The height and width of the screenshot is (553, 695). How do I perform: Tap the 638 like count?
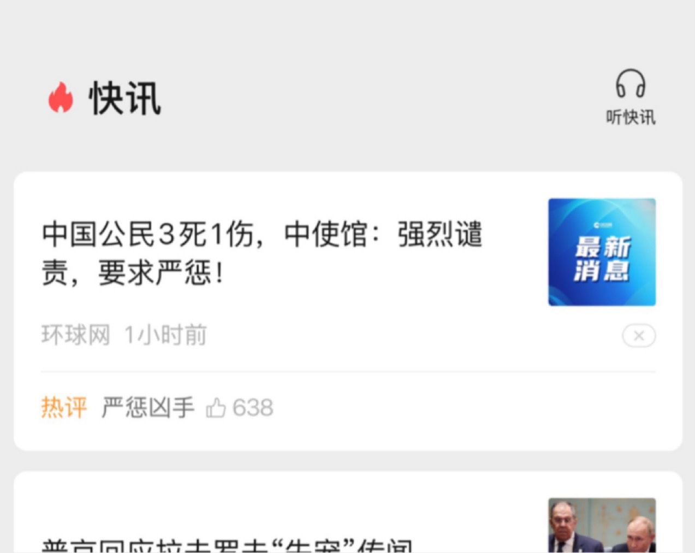253,408
